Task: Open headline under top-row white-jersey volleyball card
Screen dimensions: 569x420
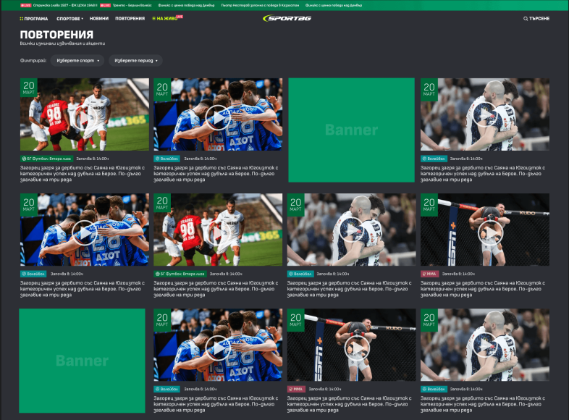Action: [483, 174]
